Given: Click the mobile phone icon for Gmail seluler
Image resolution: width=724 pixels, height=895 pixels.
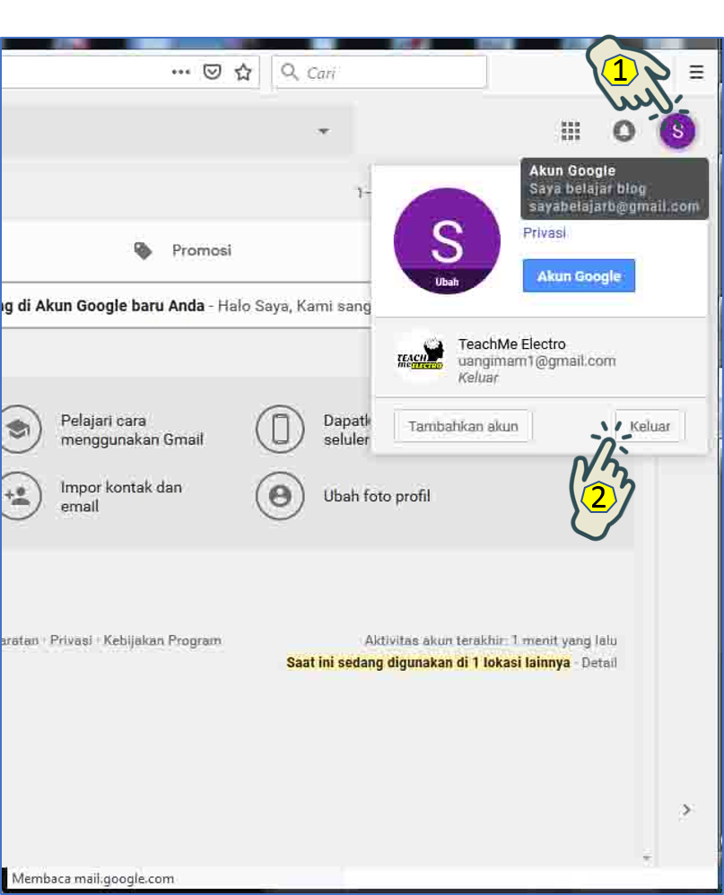Looking at the screenshot, I should 280,430.
